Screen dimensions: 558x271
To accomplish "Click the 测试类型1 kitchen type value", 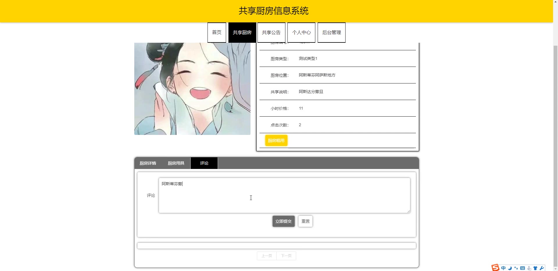I will (308, 58).
